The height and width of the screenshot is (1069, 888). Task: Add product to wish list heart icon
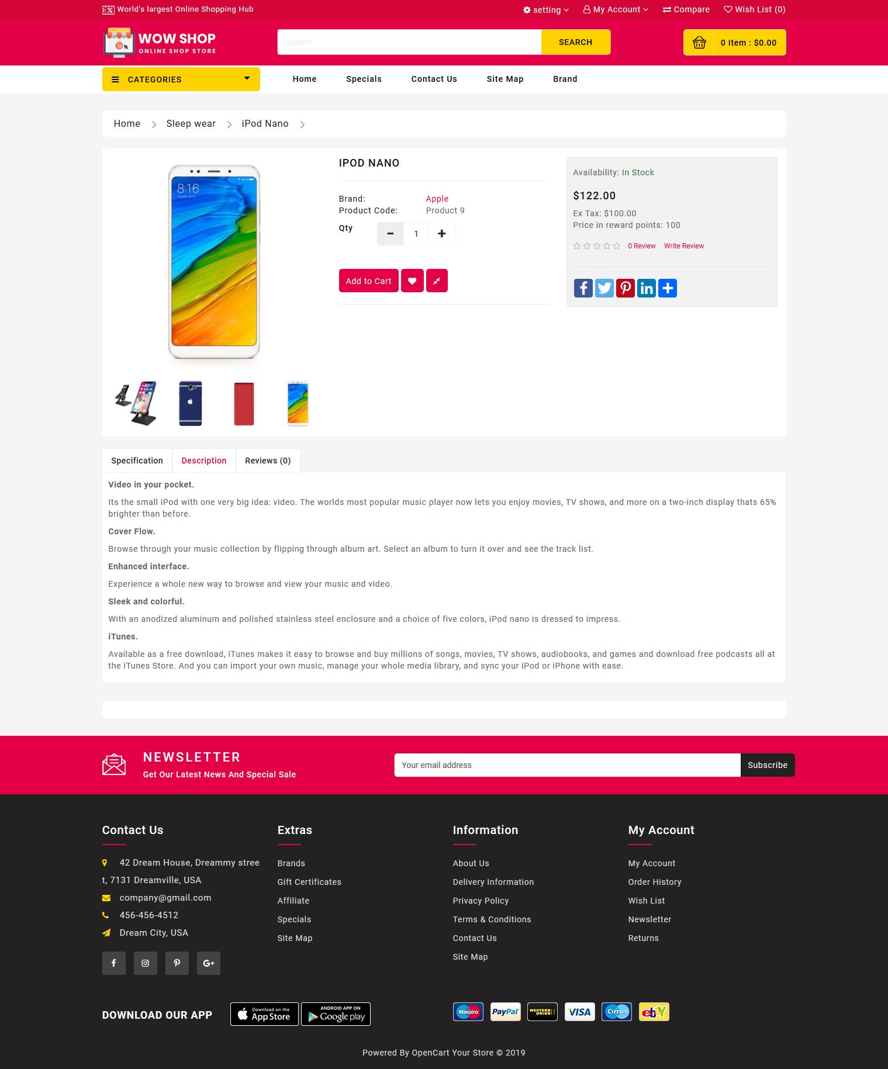coord(412,281)
